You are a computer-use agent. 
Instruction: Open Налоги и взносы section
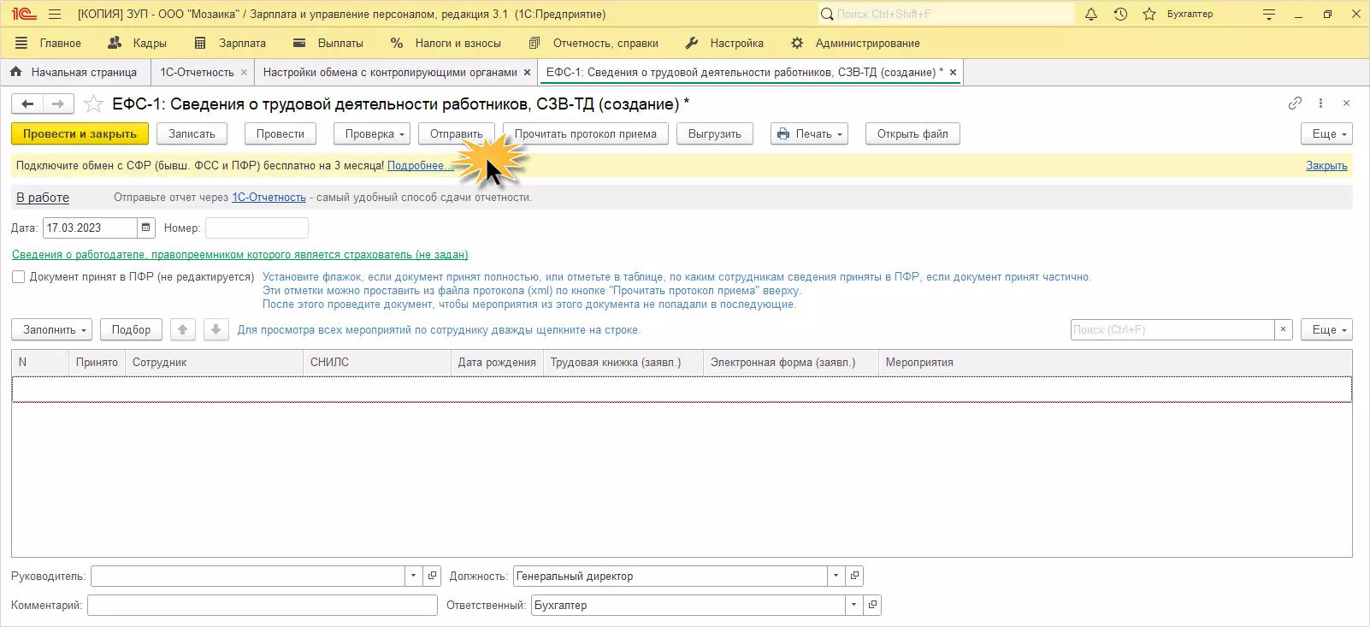[446, 43]
